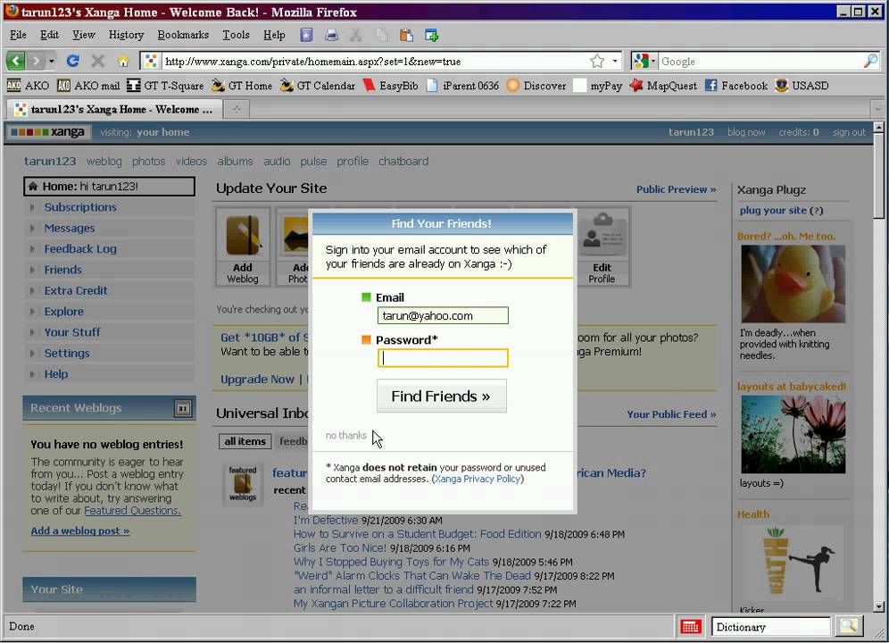
Task: Click the no thanks link
Action: tap(345, 435)
